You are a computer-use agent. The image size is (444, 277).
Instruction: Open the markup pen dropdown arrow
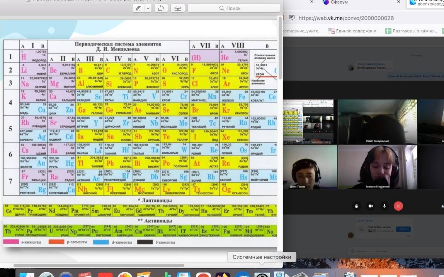(x=148, y=8)
